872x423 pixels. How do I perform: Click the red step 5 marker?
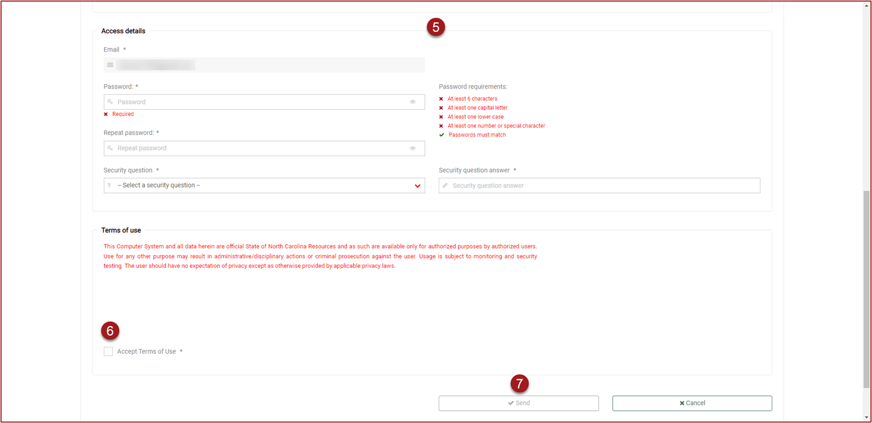435,27
